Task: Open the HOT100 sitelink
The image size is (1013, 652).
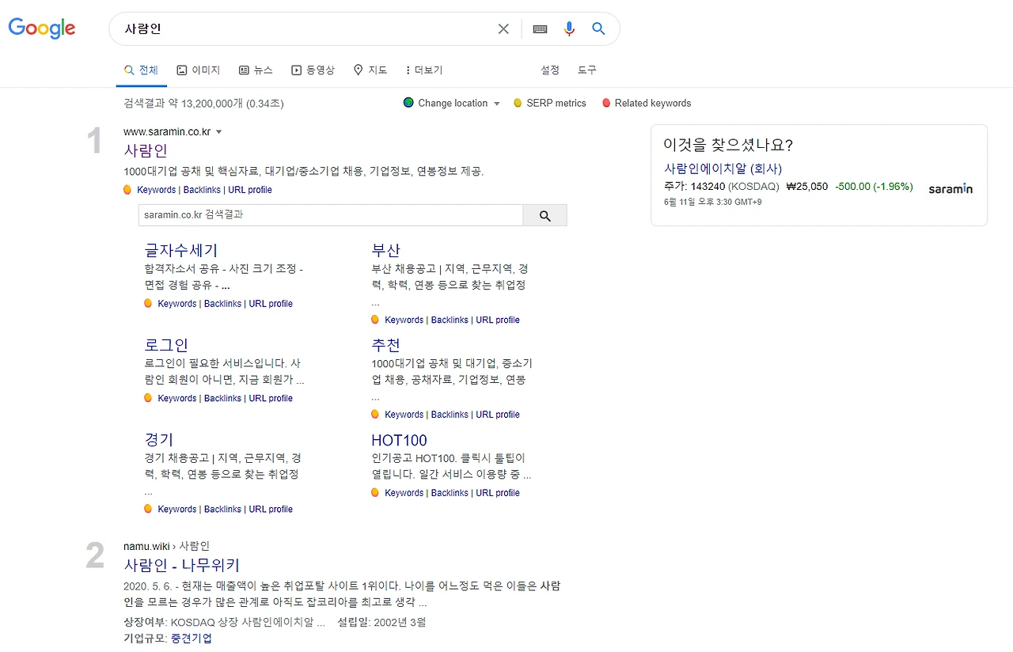Action: 399,441
